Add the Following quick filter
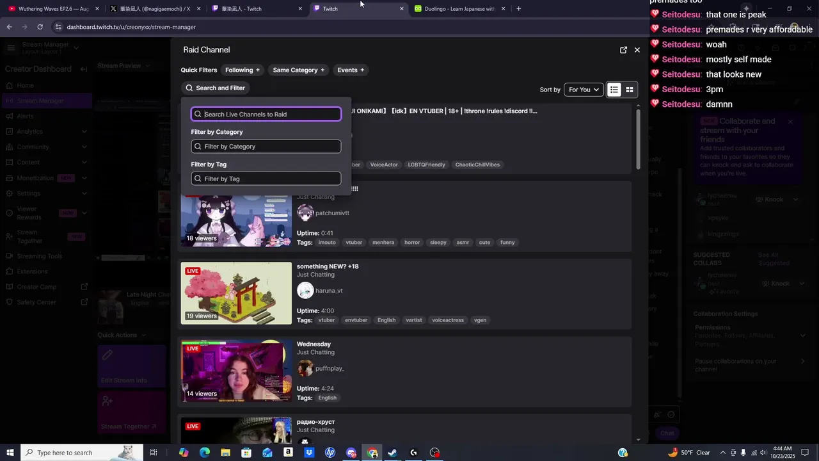 click(243, 70)
